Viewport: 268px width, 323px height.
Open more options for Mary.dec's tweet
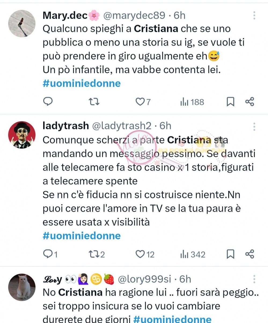coord(254,16)
